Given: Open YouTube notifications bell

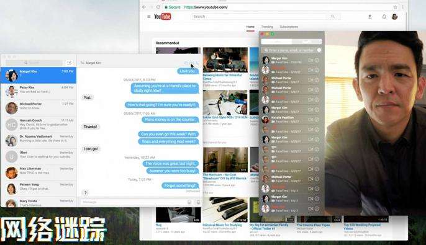Looking at the screenshot, I should tap(384, 17).
